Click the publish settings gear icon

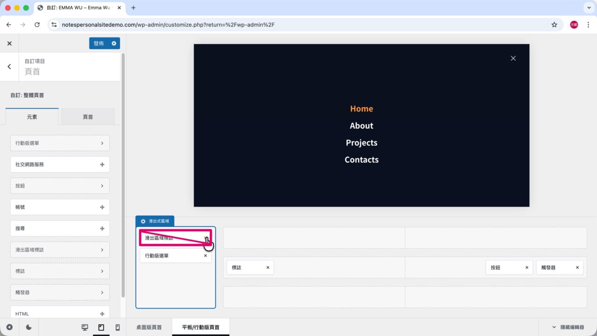coord(114,43)
